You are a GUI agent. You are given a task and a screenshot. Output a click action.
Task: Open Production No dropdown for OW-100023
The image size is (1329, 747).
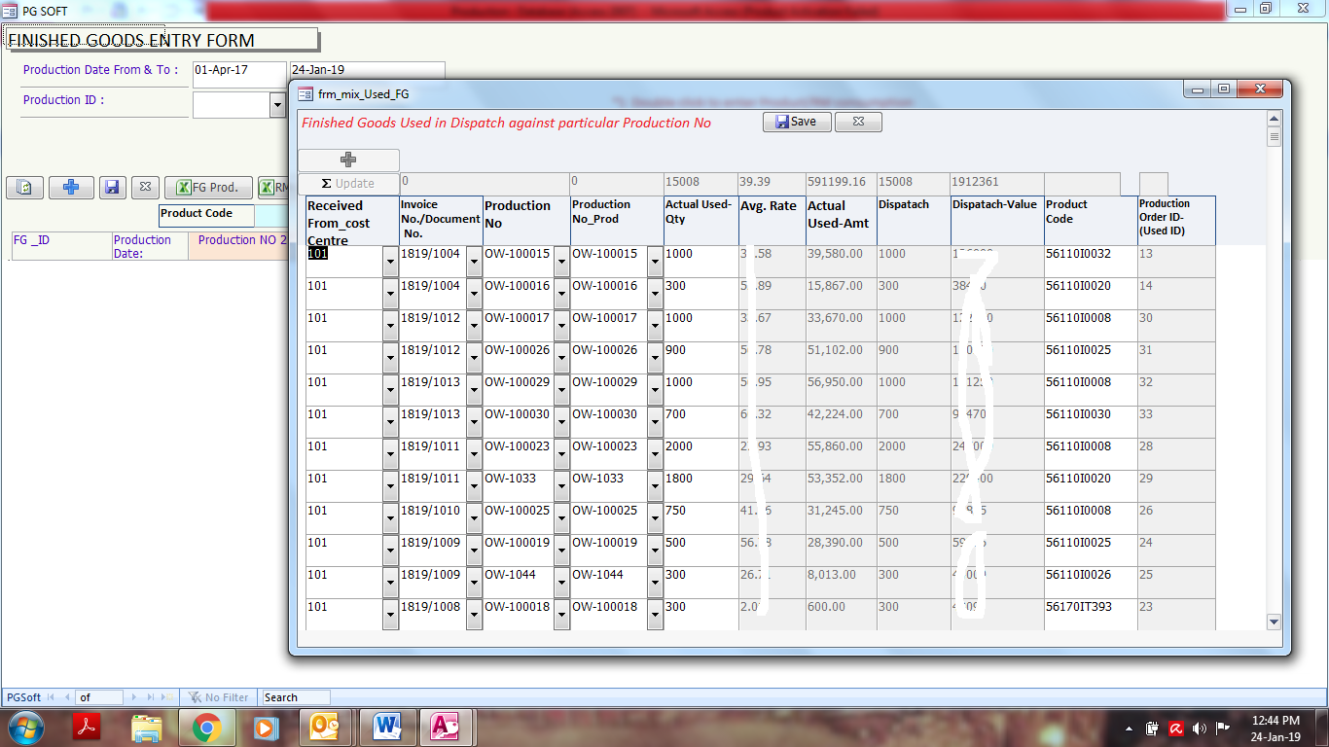pos(561,453)
